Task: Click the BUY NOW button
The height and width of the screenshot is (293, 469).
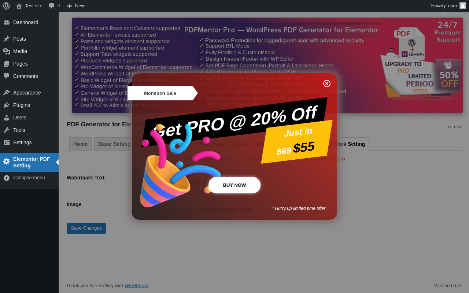Action: click(234, 185)
